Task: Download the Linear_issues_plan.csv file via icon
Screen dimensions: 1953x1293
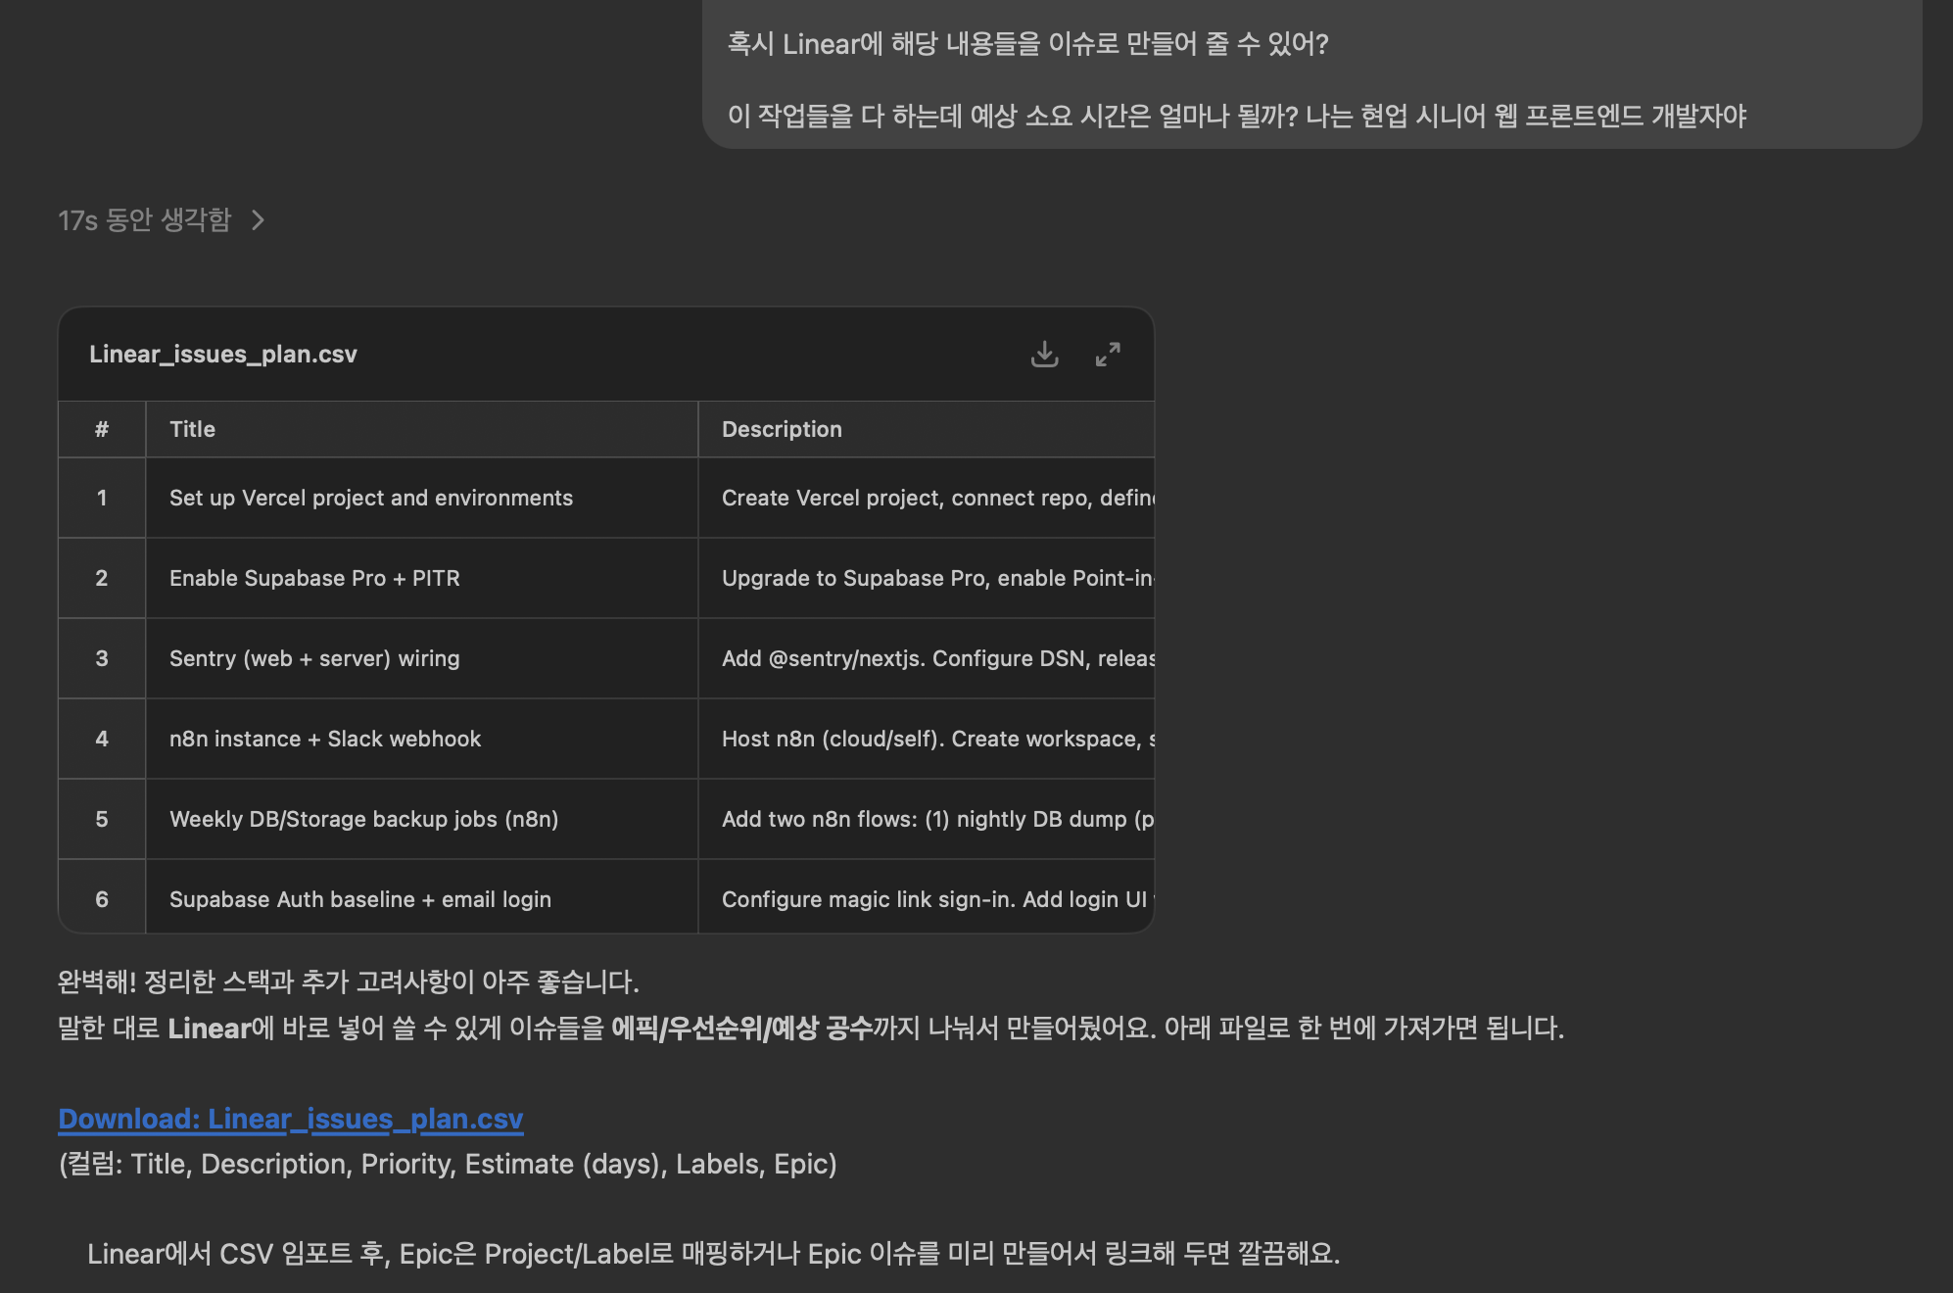Action: pyautogui.click(x=1044, y=354)
